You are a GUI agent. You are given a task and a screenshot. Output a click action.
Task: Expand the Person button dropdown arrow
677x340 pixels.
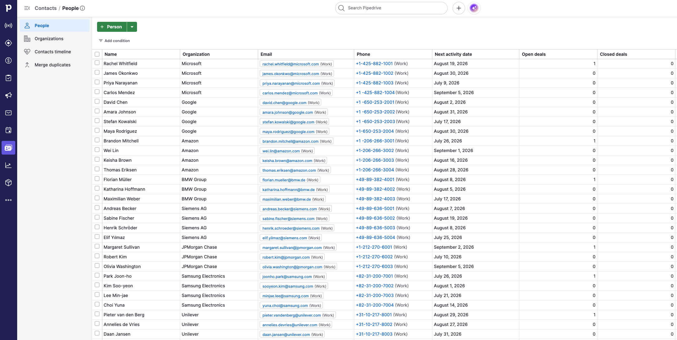pos(132,27)
